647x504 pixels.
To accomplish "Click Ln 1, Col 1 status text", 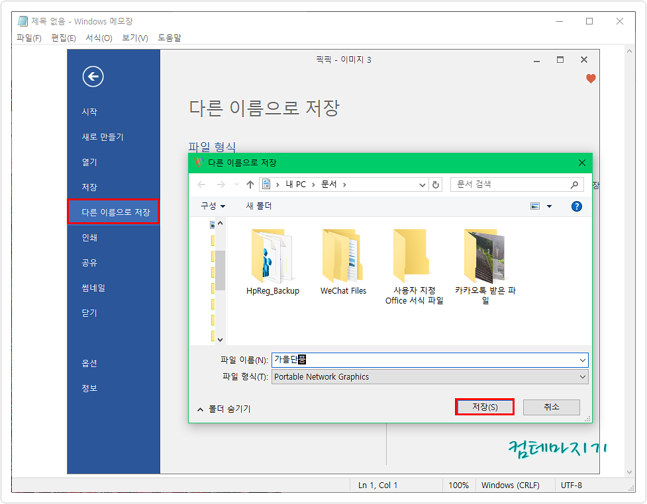I will [x=377, y=485].
